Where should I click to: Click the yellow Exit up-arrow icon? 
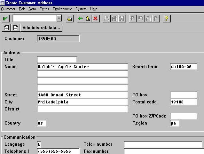(88, 18)
